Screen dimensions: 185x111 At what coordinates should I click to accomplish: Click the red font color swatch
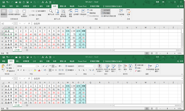[x=39, y=70]
